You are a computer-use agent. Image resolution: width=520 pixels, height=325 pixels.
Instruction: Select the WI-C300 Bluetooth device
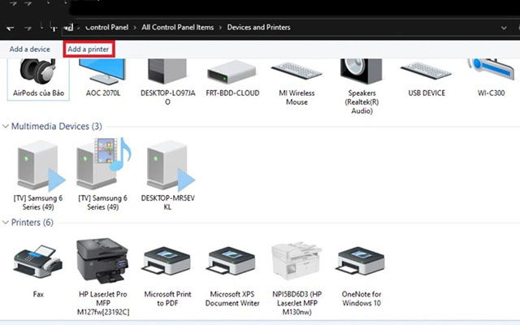coord(491,70)
